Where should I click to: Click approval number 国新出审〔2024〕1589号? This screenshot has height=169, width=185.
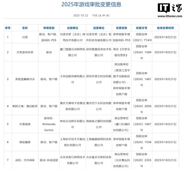click(142, 52)
